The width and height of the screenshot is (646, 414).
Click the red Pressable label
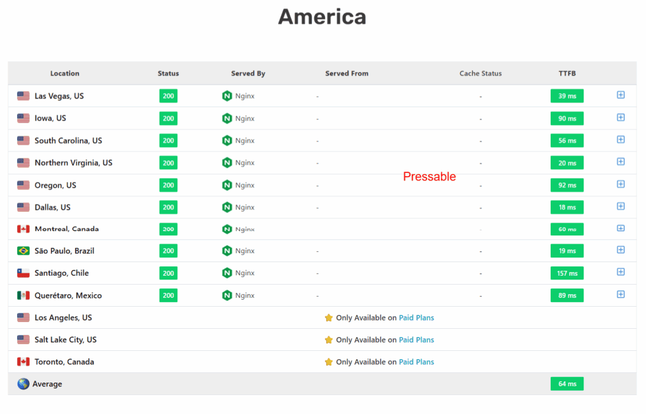(x=430, y=177)
